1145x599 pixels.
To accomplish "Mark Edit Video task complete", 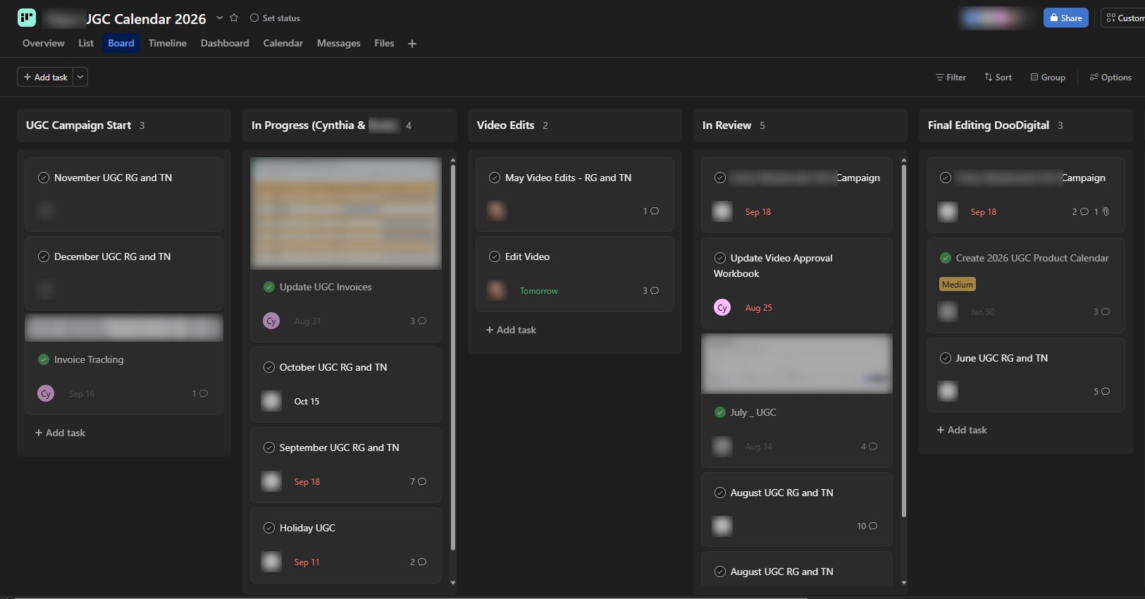I will point(495,257).
